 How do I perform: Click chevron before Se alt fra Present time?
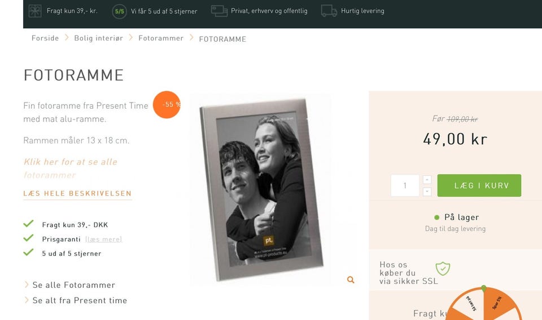click(27, 300)
